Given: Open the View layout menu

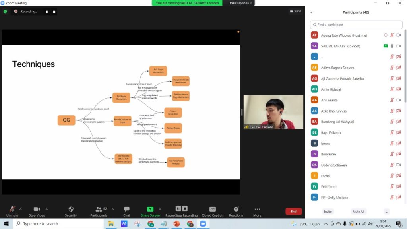Looking at the screenshot, I should (x=295, y=11).
